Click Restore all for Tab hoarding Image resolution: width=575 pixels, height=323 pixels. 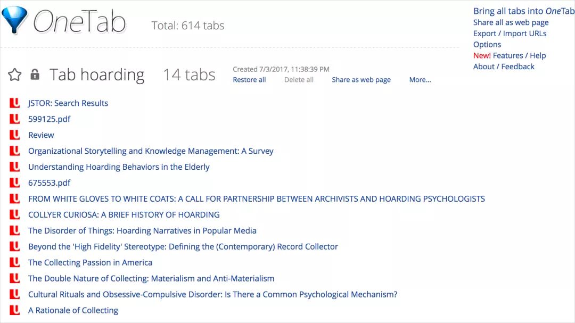pyautogui.click(x=249, y=80)
